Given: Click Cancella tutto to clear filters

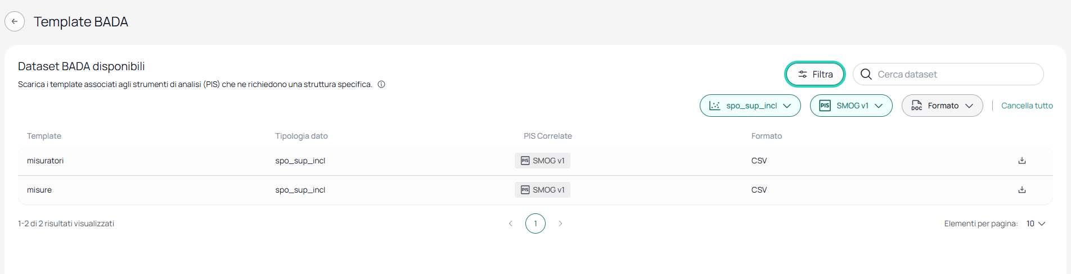Looking at the screenshot, I should [x=1027, y=106].
